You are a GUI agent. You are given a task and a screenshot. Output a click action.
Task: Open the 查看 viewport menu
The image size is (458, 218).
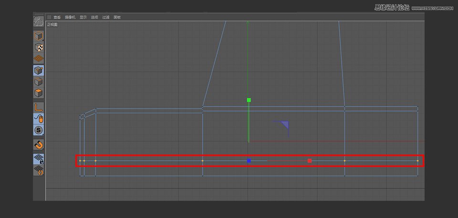point(57,17)
